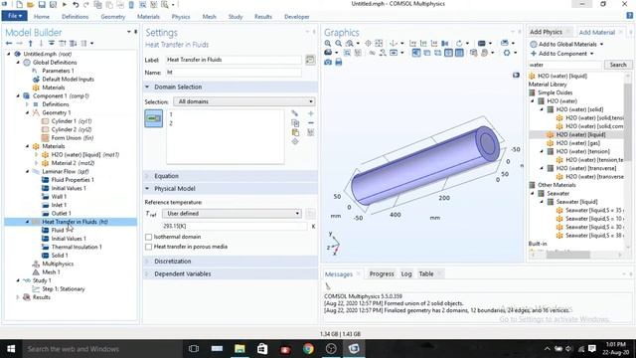Click Add to Global Materials

click(567, 44)
